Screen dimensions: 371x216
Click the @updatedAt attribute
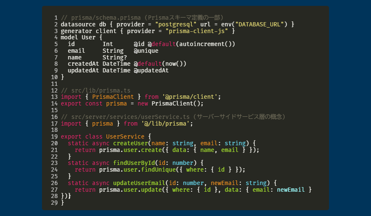tap(151, 70)
